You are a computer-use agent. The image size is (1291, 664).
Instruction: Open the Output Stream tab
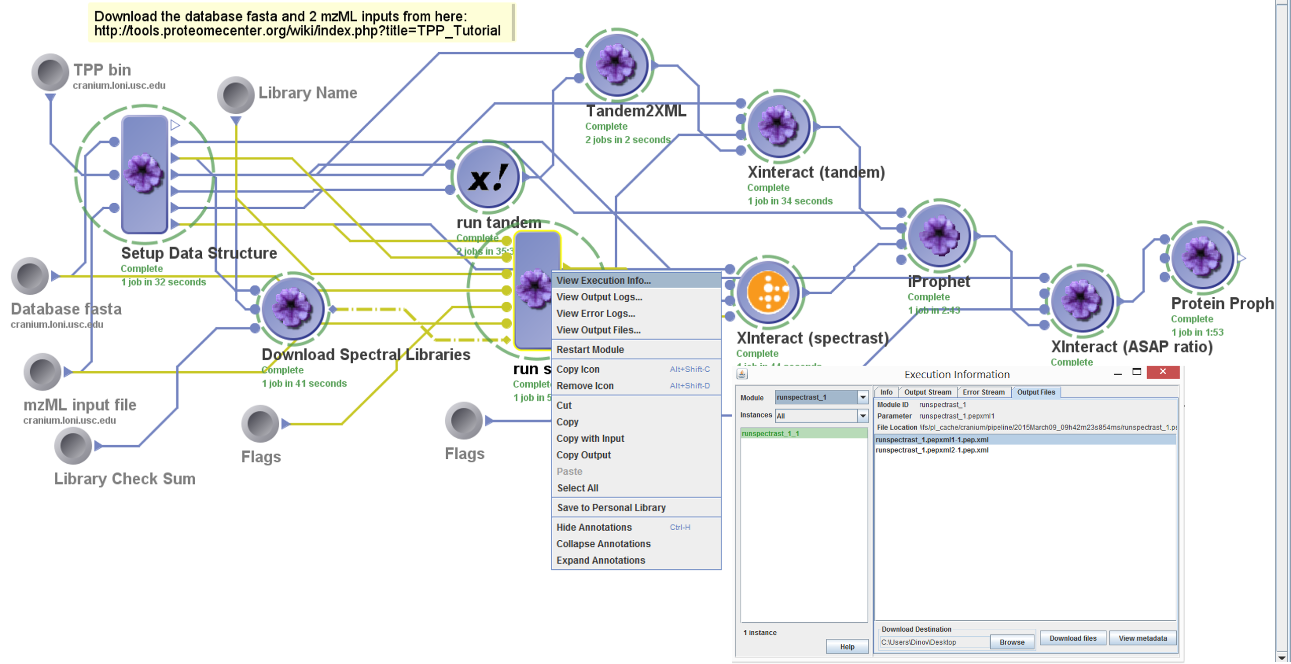pos(927,392)
